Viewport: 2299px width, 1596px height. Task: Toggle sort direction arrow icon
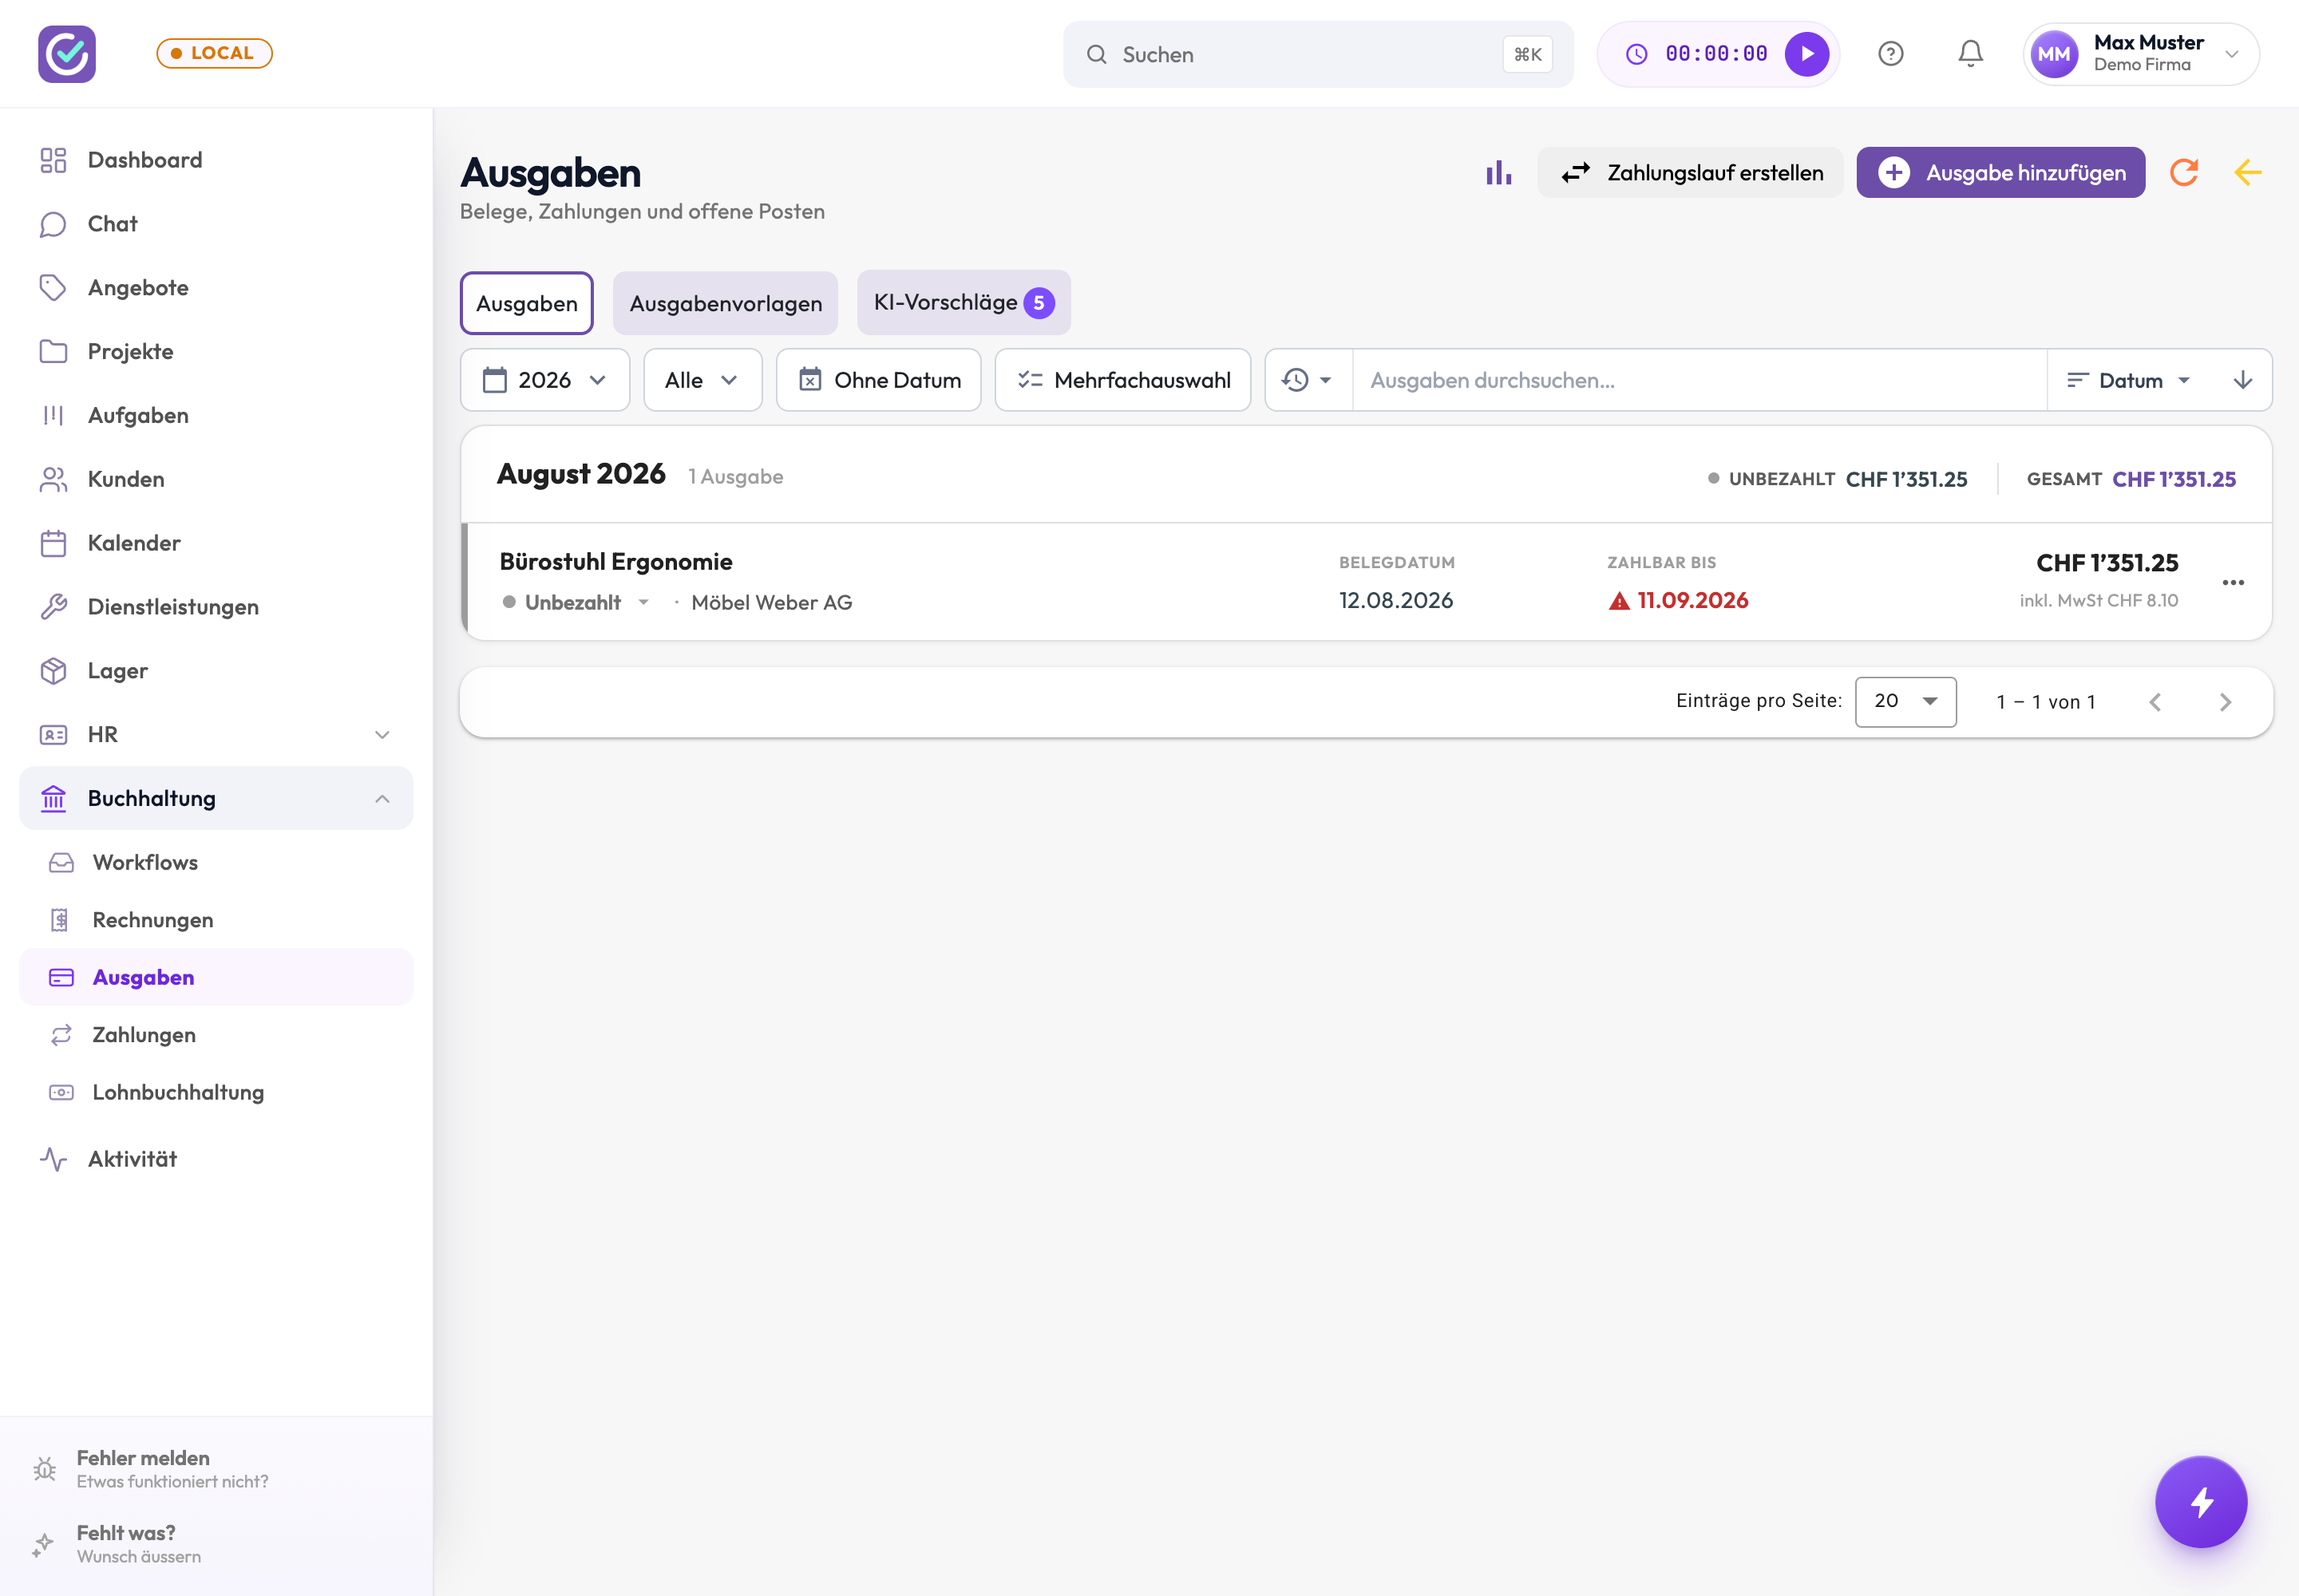tap(2242, 380)
